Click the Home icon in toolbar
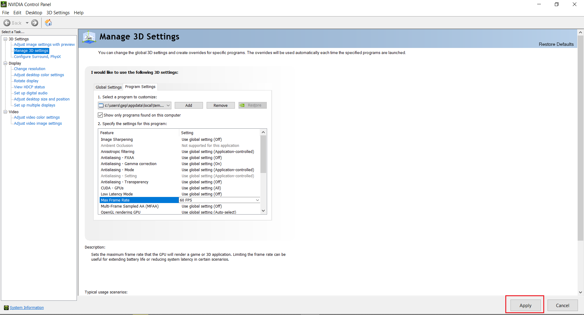 [x=48, y=23]
